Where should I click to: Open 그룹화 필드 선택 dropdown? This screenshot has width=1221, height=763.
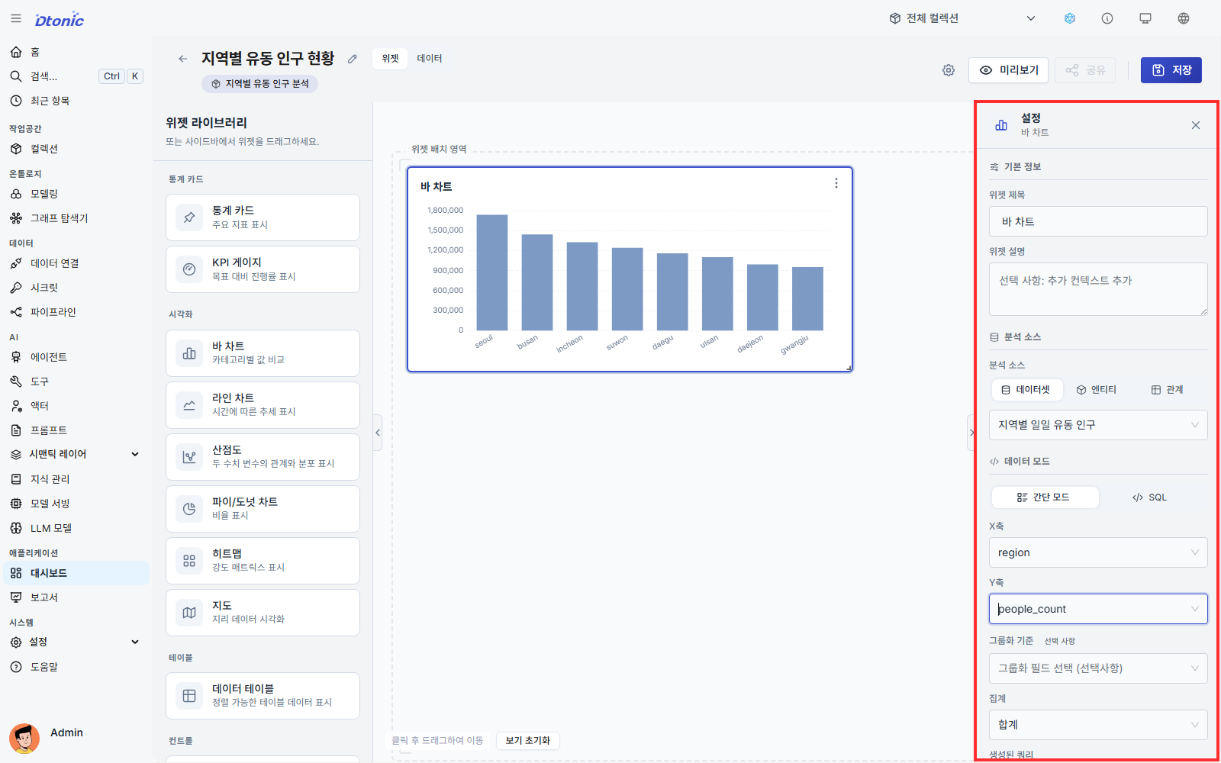tap(1098, 668)
